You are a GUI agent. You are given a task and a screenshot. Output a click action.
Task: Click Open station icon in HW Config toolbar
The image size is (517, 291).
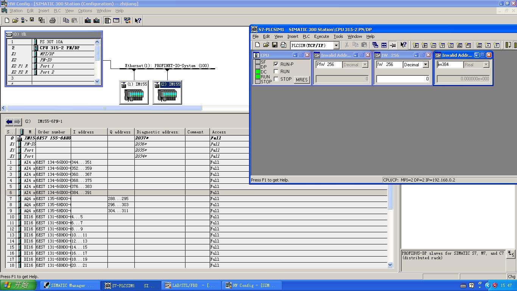coord(16,20)
